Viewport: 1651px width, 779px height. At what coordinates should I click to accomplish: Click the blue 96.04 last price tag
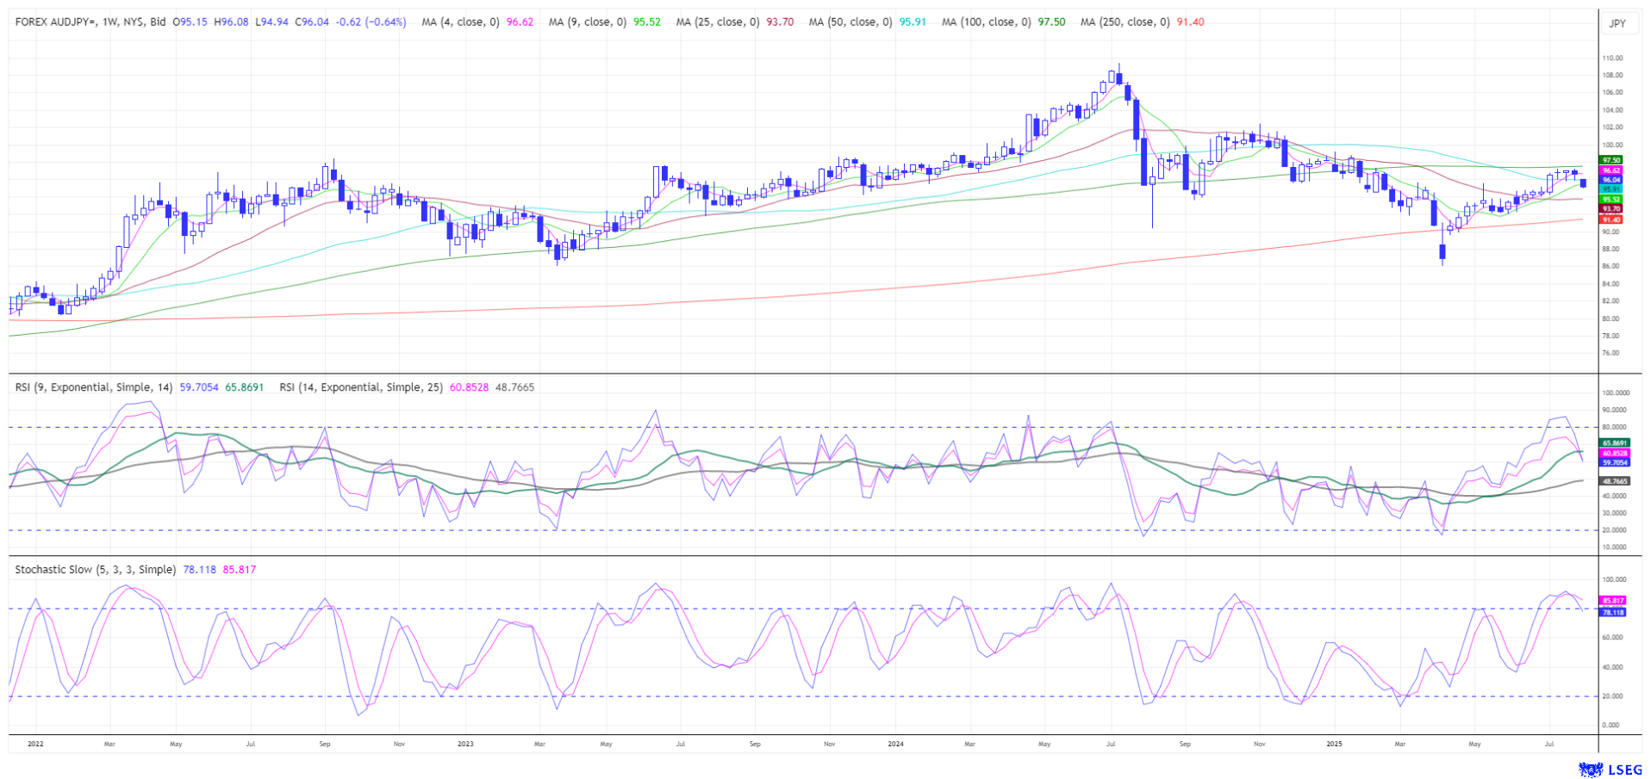(x=1611, y=180)
